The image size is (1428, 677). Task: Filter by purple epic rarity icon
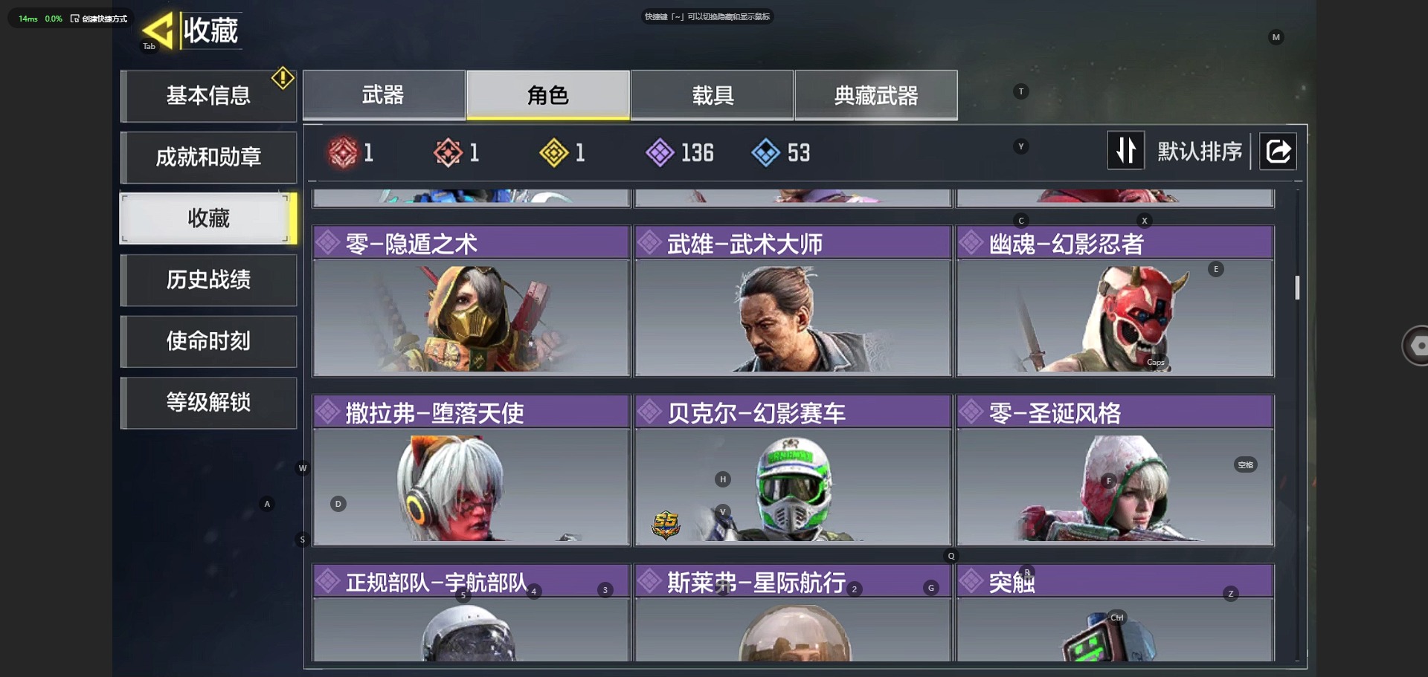pyautogui.click(x=660, y=153)
